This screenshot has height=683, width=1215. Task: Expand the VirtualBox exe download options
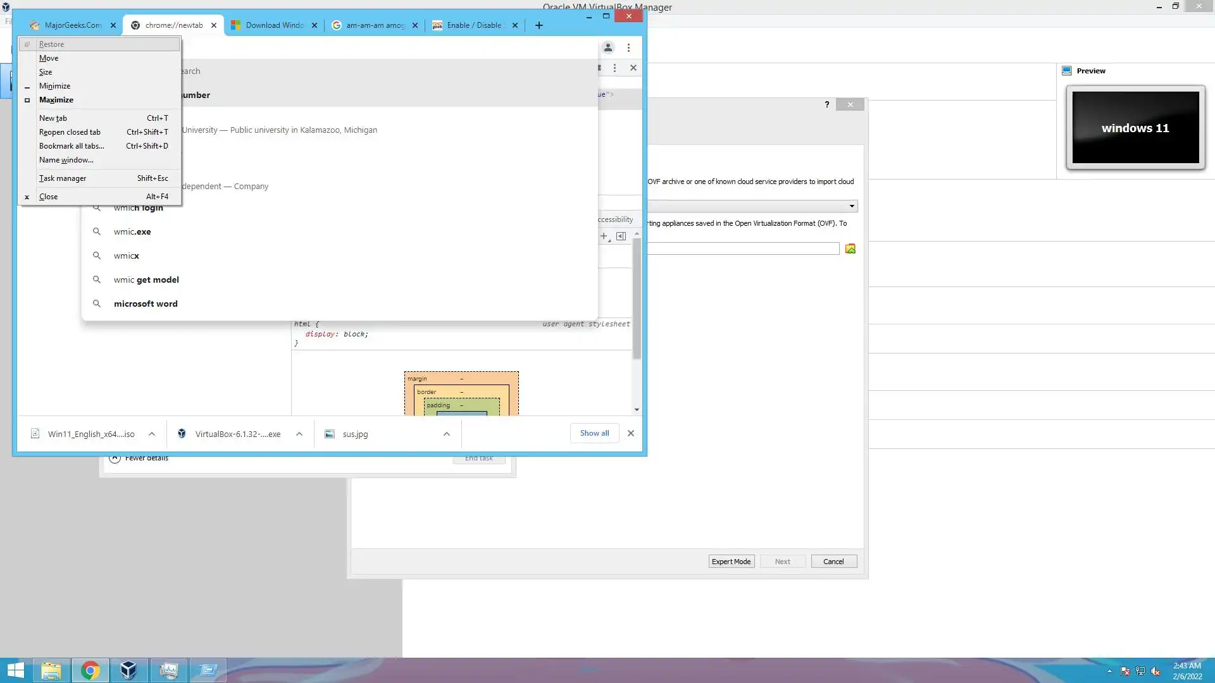299,434
